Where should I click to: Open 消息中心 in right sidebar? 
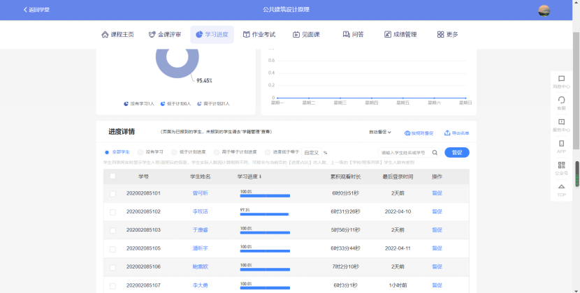(561, 79)
